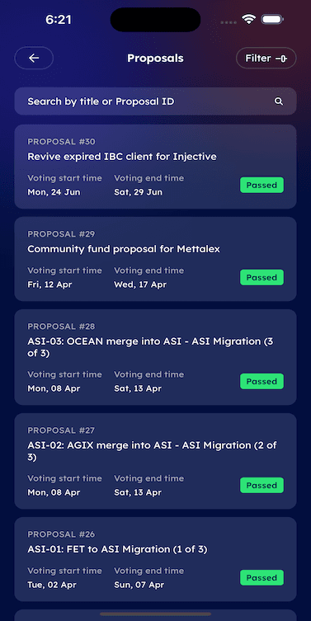
Task: Tap the battery status icon
Action: click(x=272, y=19)
